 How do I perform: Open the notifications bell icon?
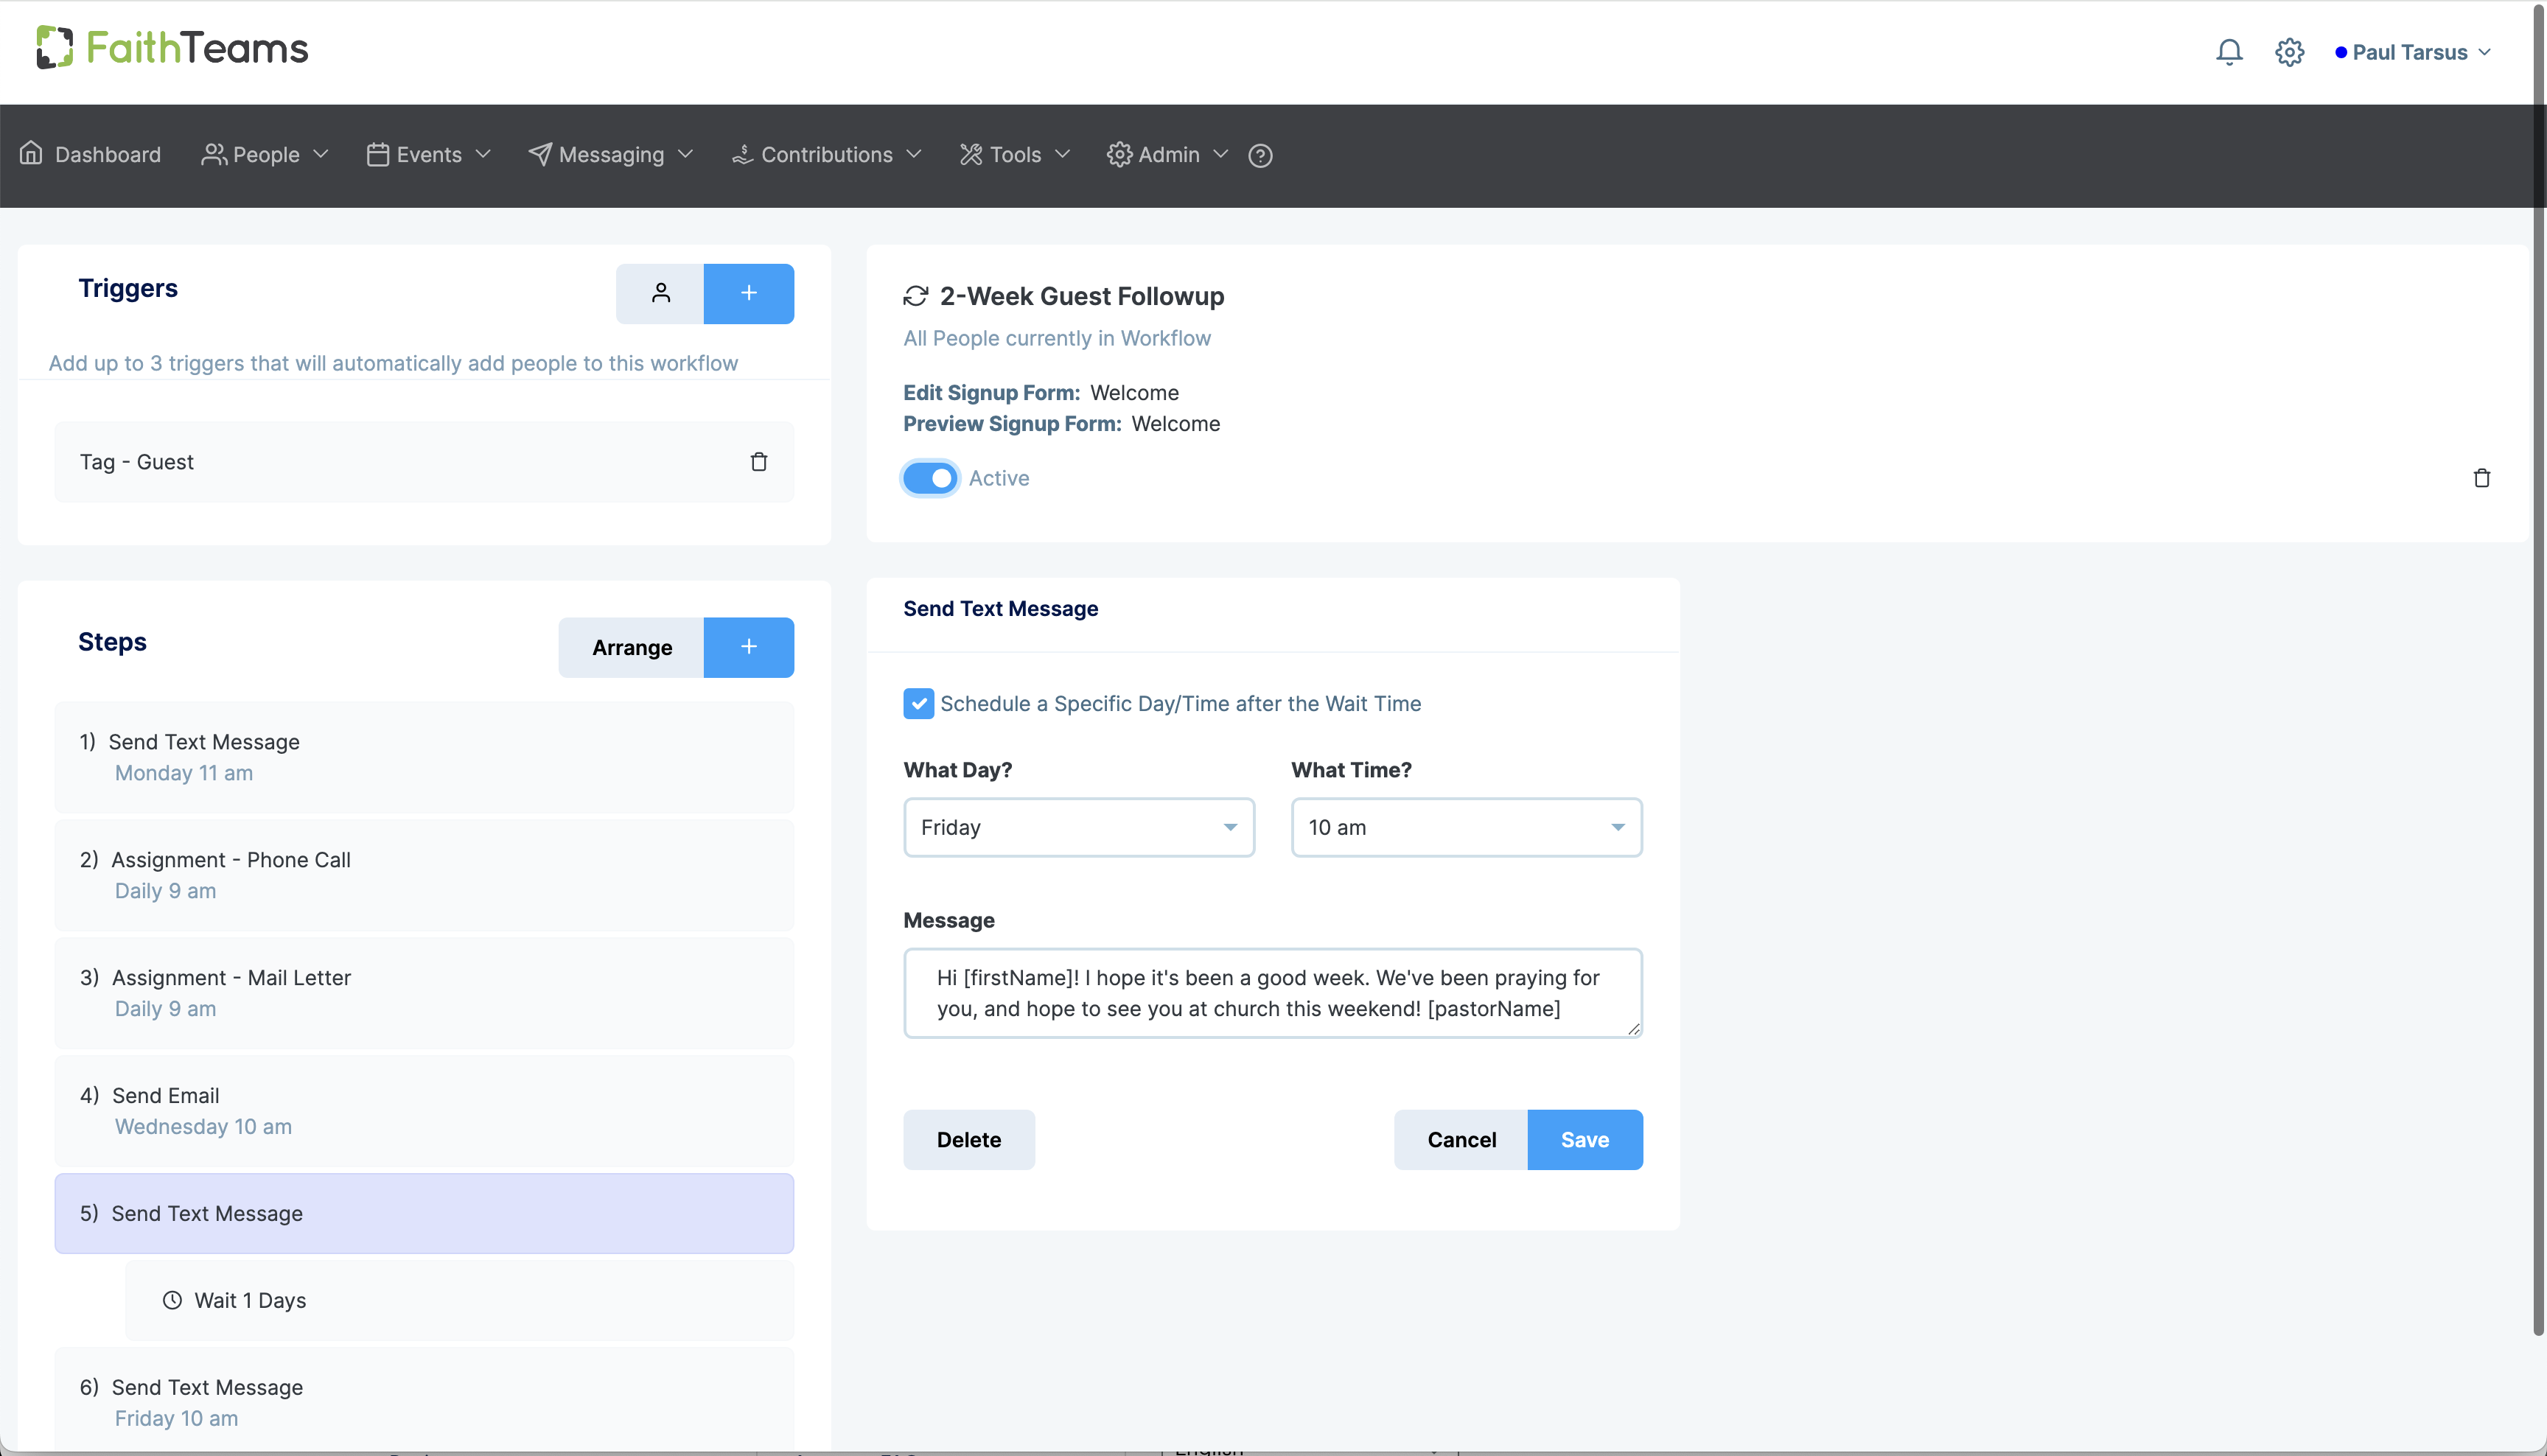coord(2228,52)
